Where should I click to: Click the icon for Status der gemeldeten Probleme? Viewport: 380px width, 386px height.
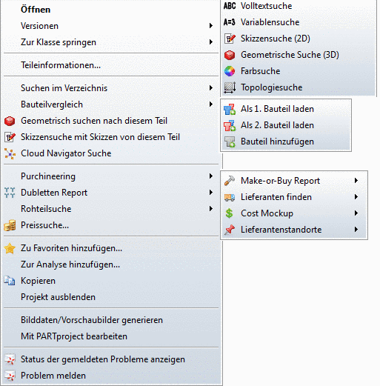click(10, 359)
